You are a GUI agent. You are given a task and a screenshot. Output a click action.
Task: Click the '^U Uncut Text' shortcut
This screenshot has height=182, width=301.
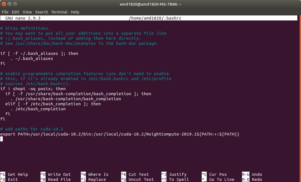click(x=137, y=179)
